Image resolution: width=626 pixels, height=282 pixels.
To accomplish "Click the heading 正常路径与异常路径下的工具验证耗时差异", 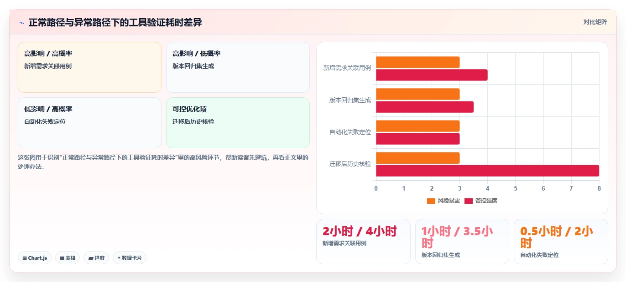I will click(x=115, y=22).
